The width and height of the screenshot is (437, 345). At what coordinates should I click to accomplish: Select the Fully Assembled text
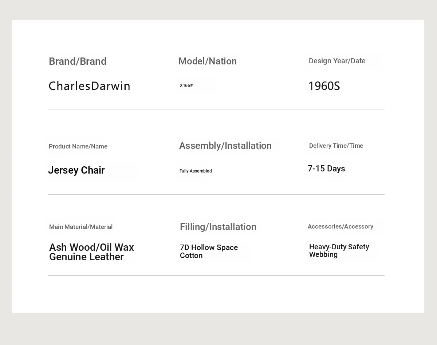tap(196, 171)
